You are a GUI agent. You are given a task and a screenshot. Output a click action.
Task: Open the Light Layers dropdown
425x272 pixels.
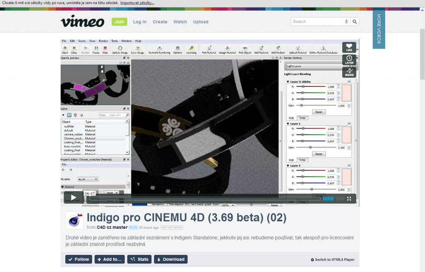point(320,66)
